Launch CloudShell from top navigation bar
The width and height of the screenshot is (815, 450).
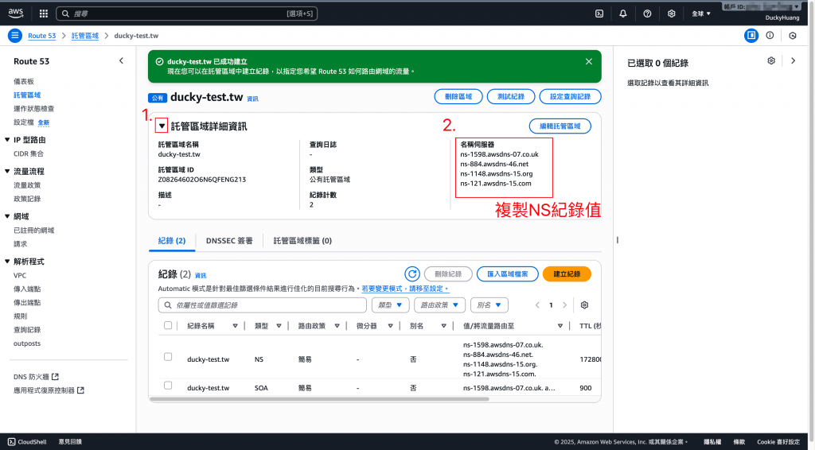(x=599, y=14)
